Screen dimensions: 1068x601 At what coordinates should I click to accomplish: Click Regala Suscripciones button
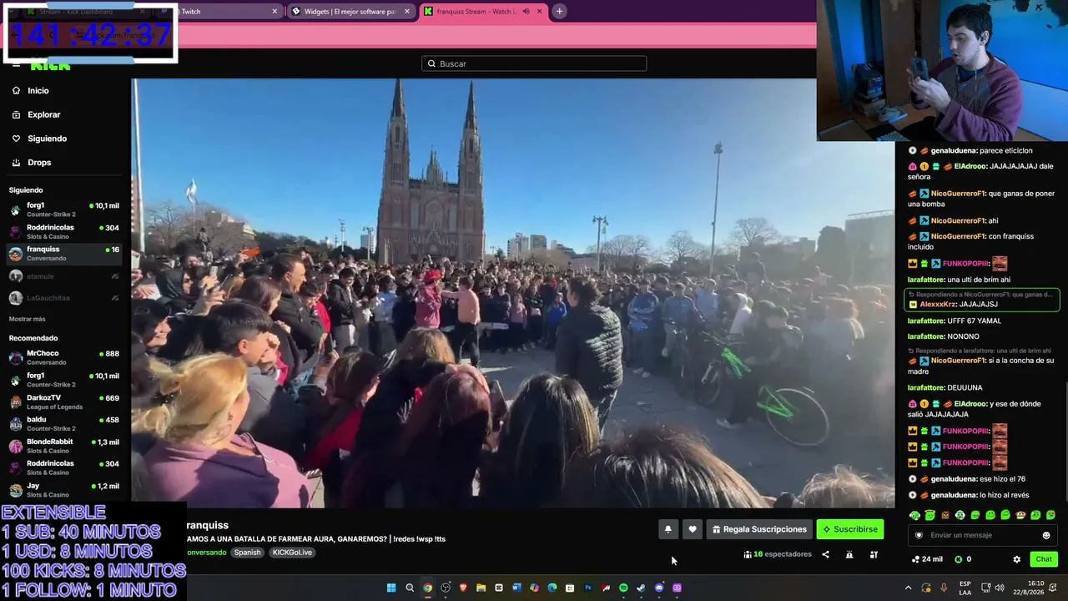pos(759,529)
